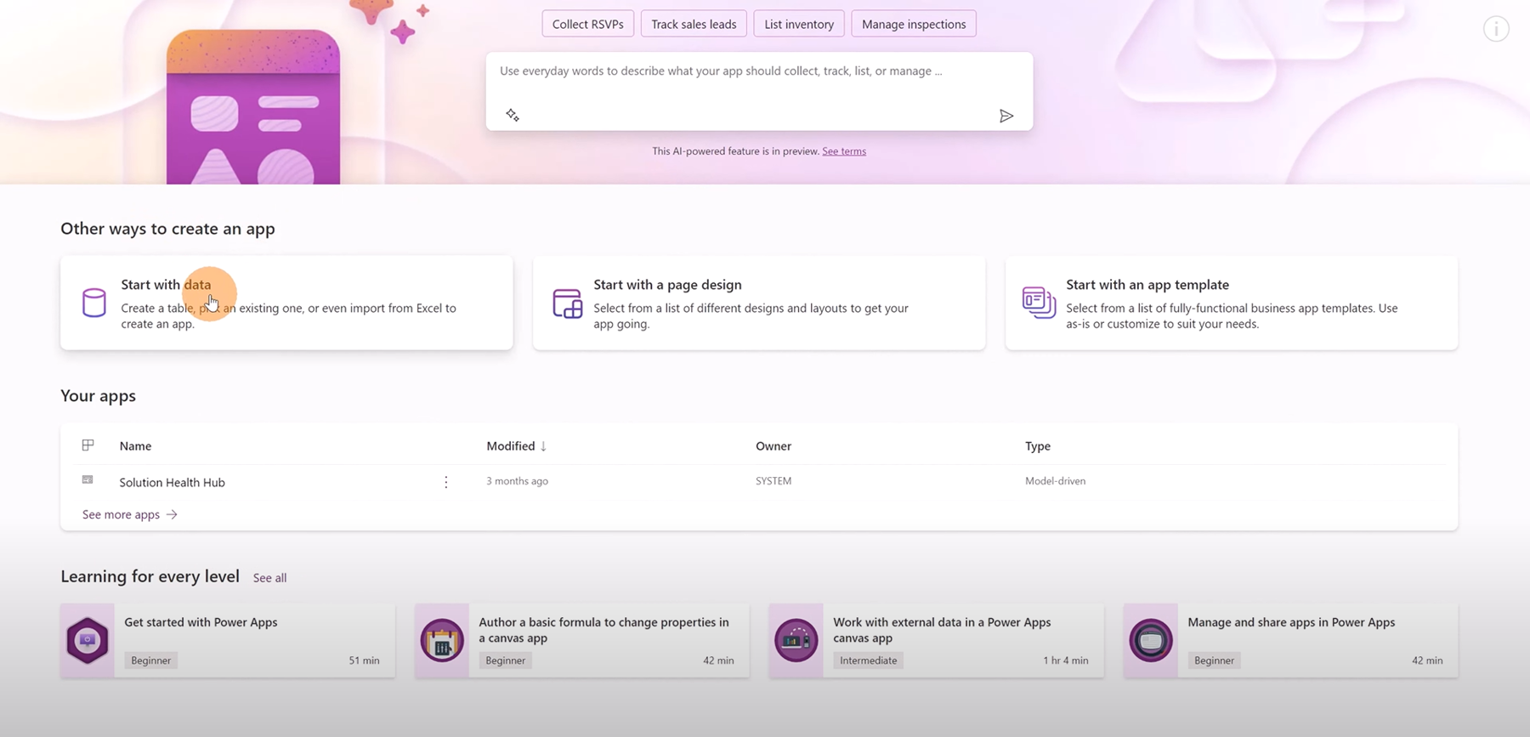Click the app template icon
This screenshot has width=1530, height=737.
pyautogui.click(x=1039, y=303)
